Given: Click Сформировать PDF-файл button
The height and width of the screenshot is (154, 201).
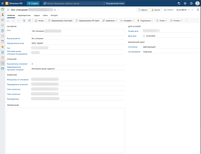Looking at the screenshot, I should (x=87, y=21).
